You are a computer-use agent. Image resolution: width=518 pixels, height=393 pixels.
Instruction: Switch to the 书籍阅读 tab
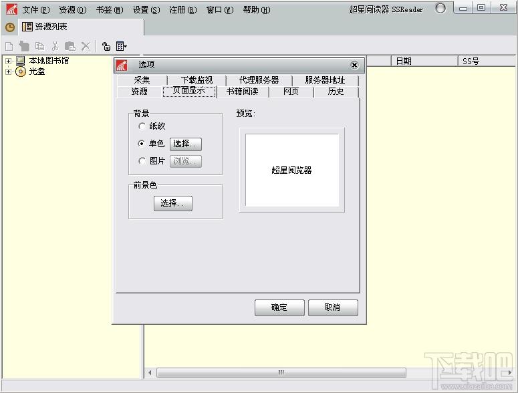tap(243, 92)
